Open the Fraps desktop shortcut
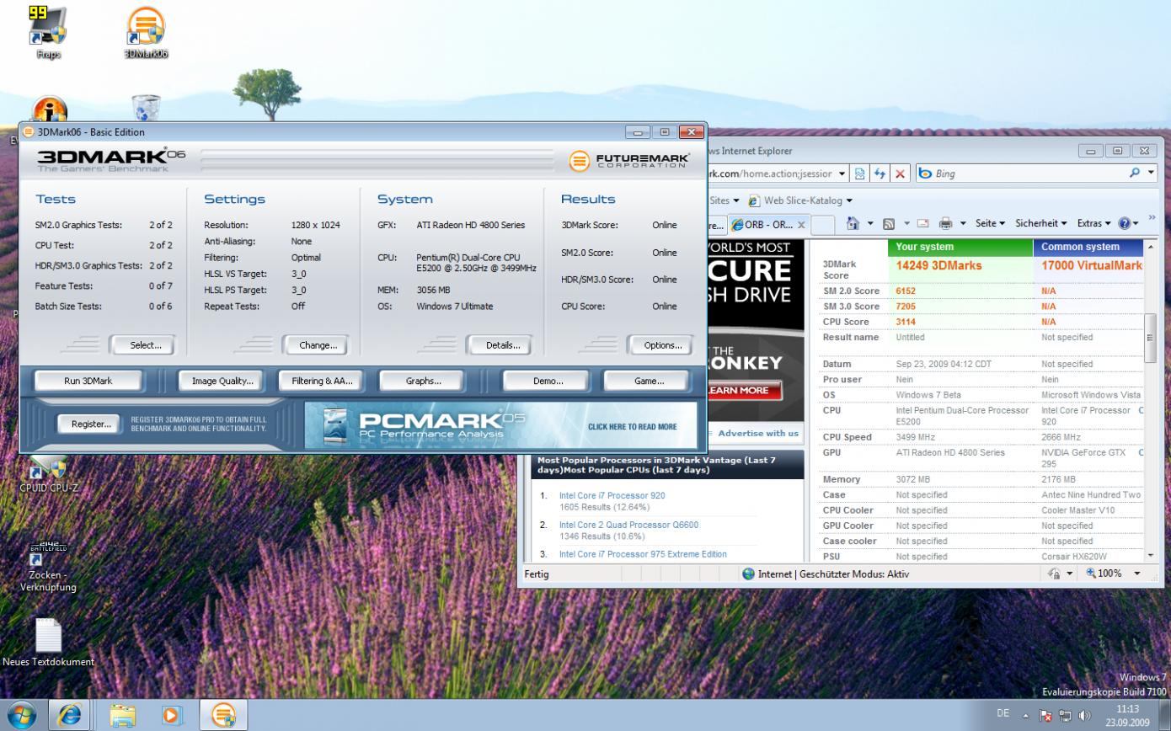The width and height of the screenshot is (1171, 731). click(48, 32)
